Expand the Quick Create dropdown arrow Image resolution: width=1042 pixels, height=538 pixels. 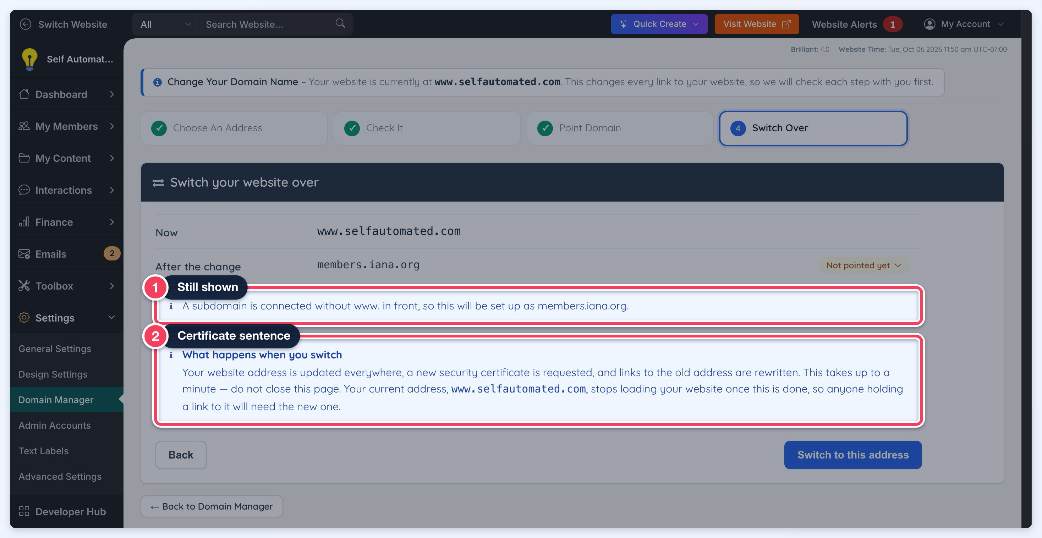click(x=696, y=24)
